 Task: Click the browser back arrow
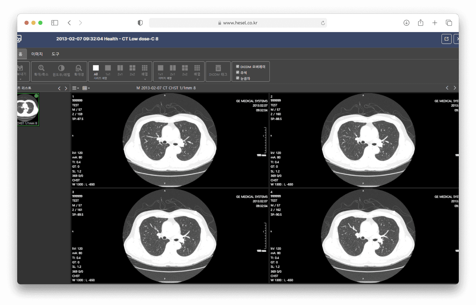point(69,22)
